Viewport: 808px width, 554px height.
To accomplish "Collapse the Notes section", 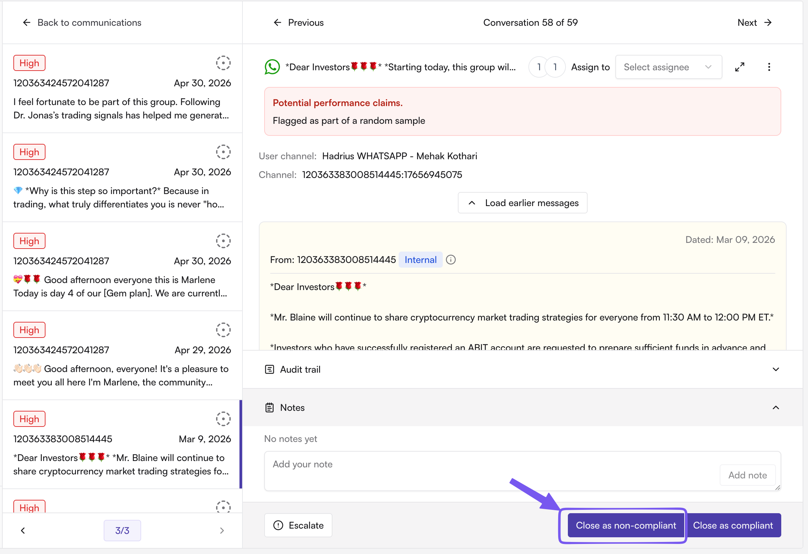I will [x=776, y=407].
